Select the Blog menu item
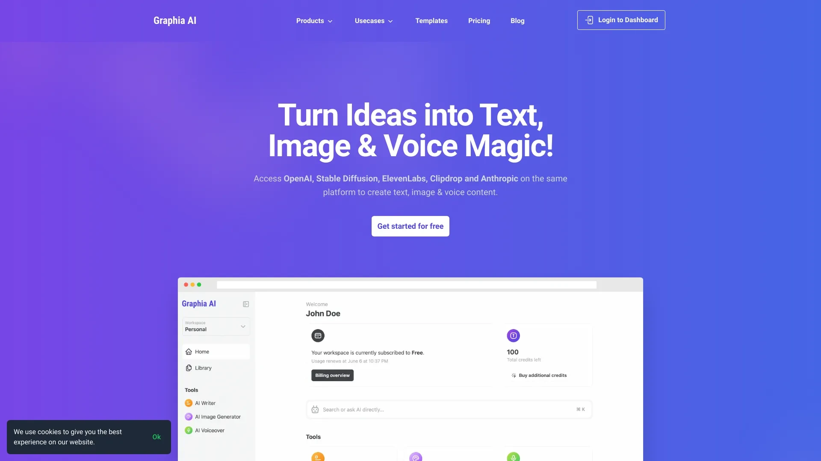Viewport: 821px width, 461px height. 517,20
